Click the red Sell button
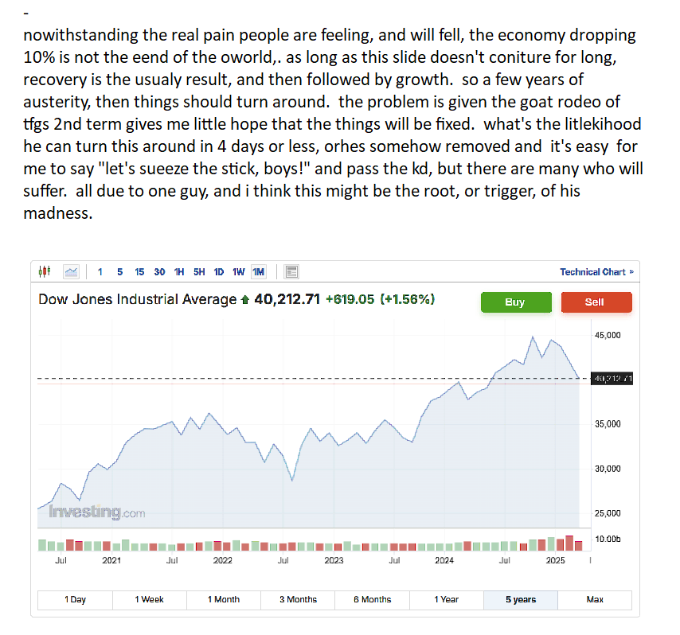The image size is (680, 635). point(596,302)
